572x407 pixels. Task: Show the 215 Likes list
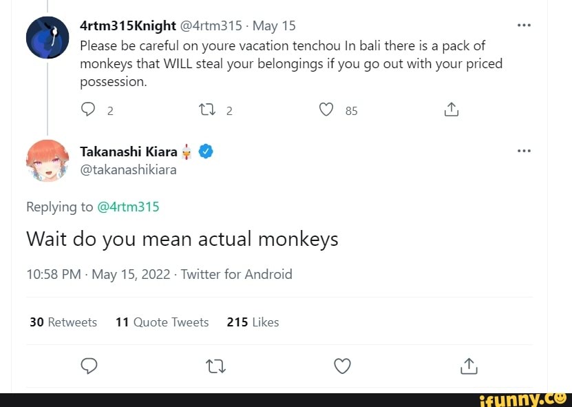coord(253,322)
